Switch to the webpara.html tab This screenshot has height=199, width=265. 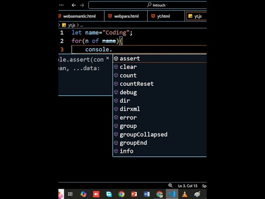(x=126, y=16)
